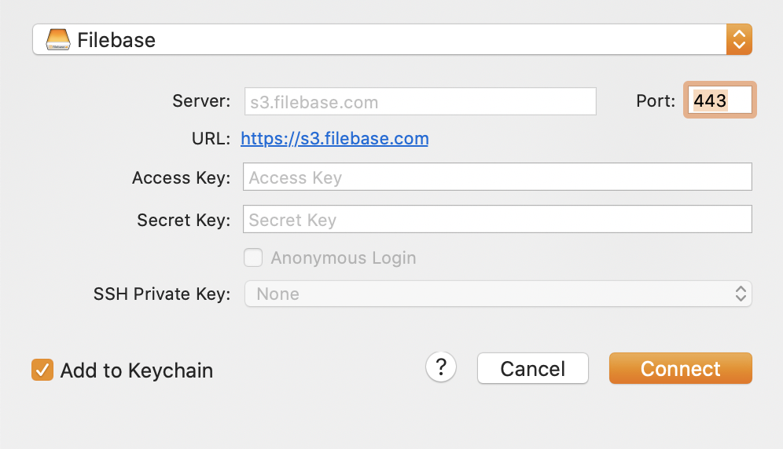Click the Cancel button
The height and width of the screenshot is (449, 783).
click(533, 368)
